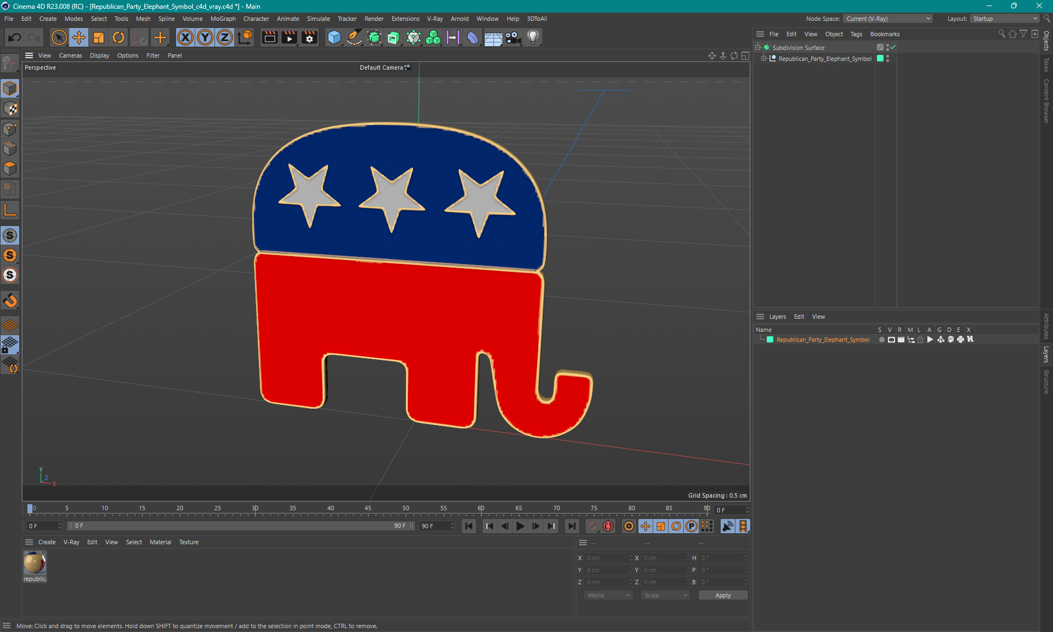Screen dimensions: 1053x632
Task: Open the Layout dropdown showing Startup
Action: 1005,19
